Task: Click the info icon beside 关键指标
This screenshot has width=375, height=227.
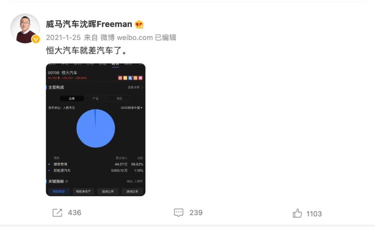Action: 67,181
